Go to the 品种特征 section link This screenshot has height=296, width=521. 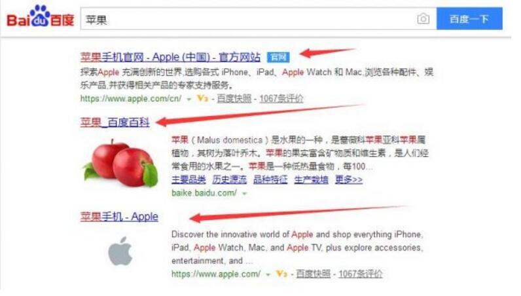(270, 179)
